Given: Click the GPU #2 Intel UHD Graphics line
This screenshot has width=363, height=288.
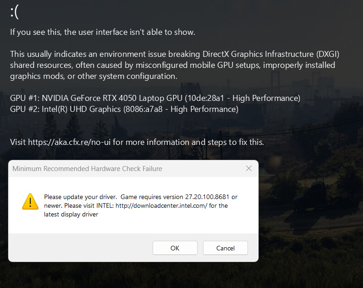Looking at the screenshot, I should (x=124, y=109).
